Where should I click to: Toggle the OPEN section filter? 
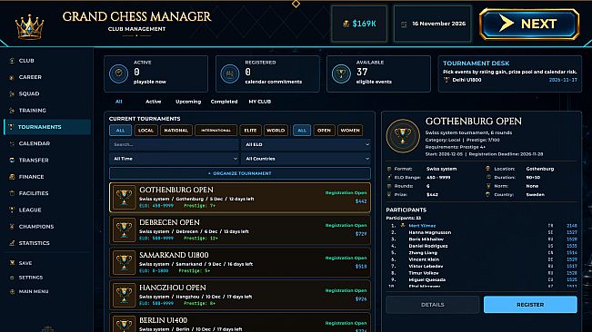324,131
